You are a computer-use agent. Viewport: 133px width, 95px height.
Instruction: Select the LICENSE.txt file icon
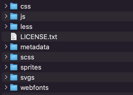tap(14, 37)
